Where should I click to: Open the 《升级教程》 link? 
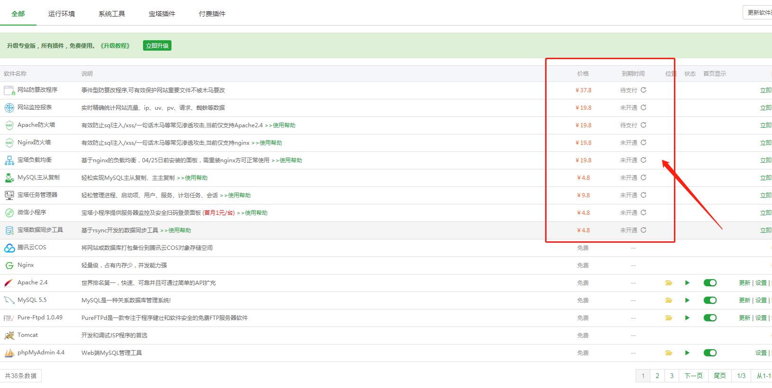click(115, 46)
